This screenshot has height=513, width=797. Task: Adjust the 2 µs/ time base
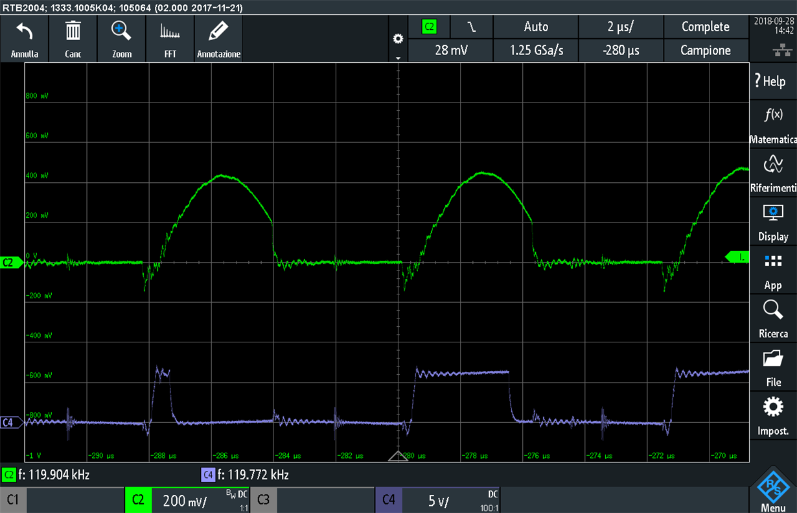click(x=621, y=27)
